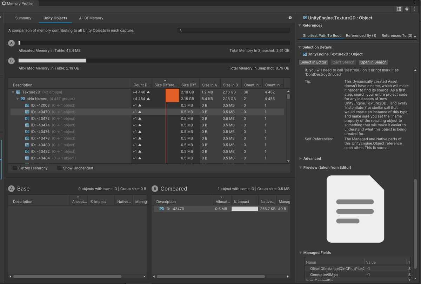Open the Referenced By (1) tab
Image resolution: width=421 pixels, height=284 pixels.
point(361,35)
